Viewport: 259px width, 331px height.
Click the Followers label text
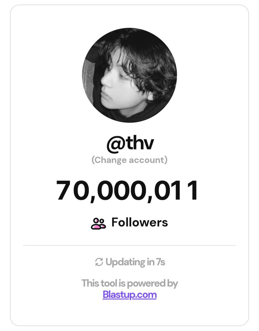[140, 222]
